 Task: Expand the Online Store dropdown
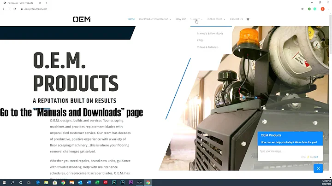216,19
